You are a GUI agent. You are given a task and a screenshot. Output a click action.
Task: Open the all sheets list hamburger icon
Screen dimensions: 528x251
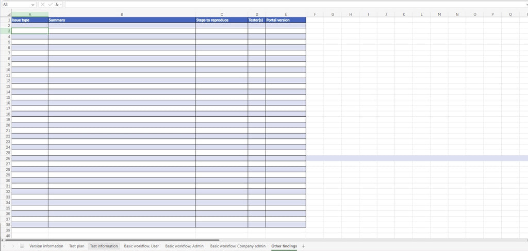[22, 246]
